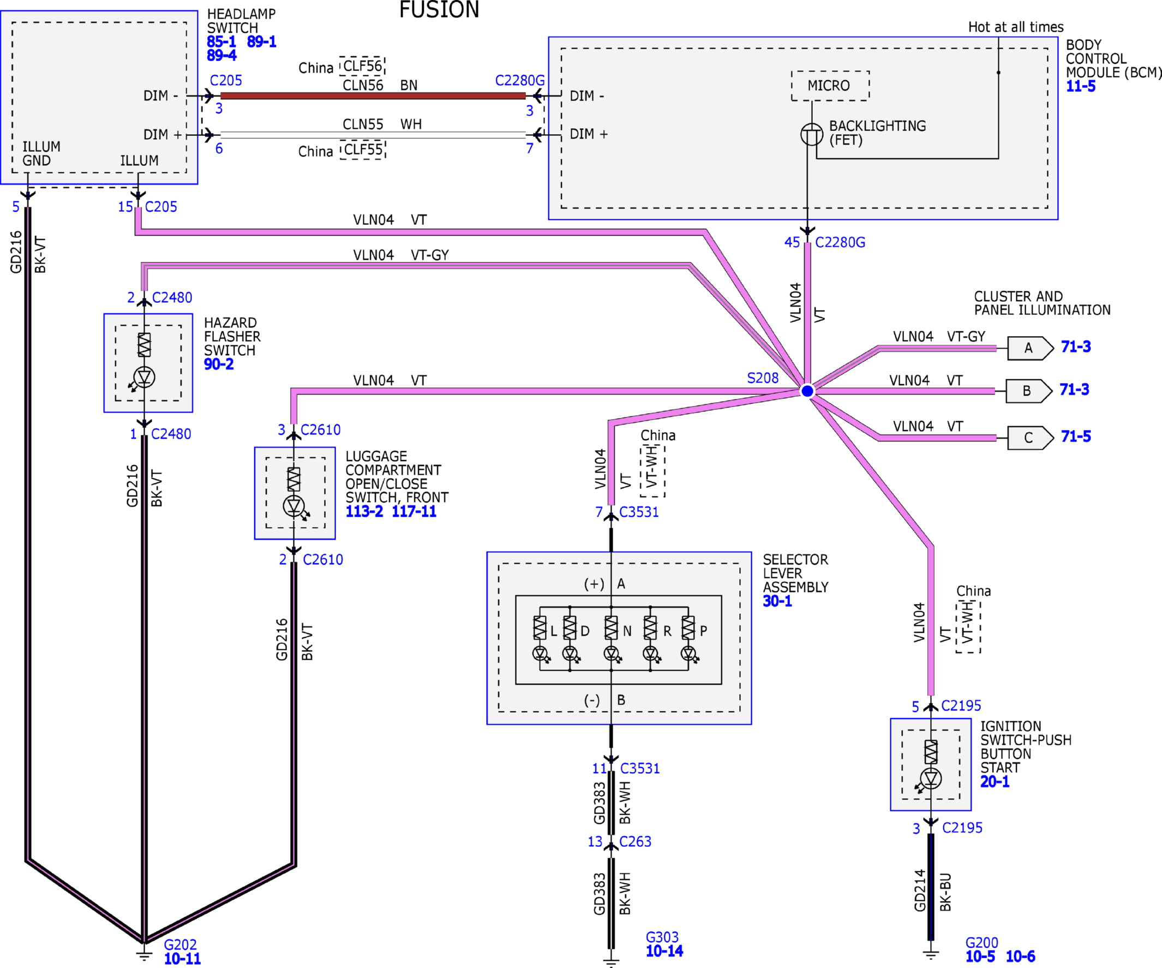Click the resistor symbol in the luggage compartment switch
The height and width of the screenshot is (968, 1162).
point(294,479)
